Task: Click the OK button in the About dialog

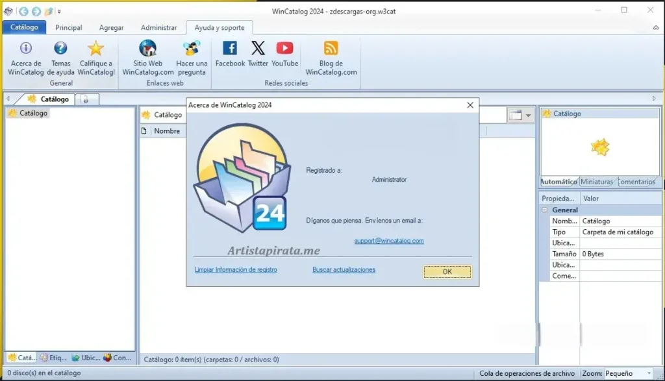Action: pyautogui.click(x=447, y=271)
